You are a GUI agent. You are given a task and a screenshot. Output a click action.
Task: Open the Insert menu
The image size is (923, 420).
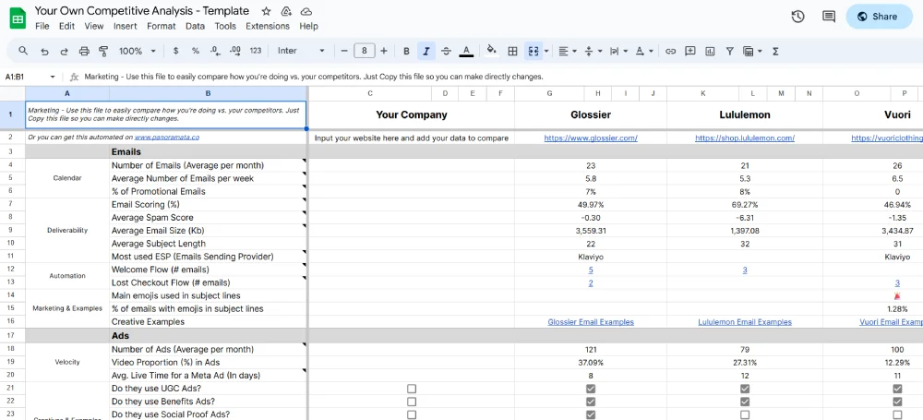tap(126, 26)
